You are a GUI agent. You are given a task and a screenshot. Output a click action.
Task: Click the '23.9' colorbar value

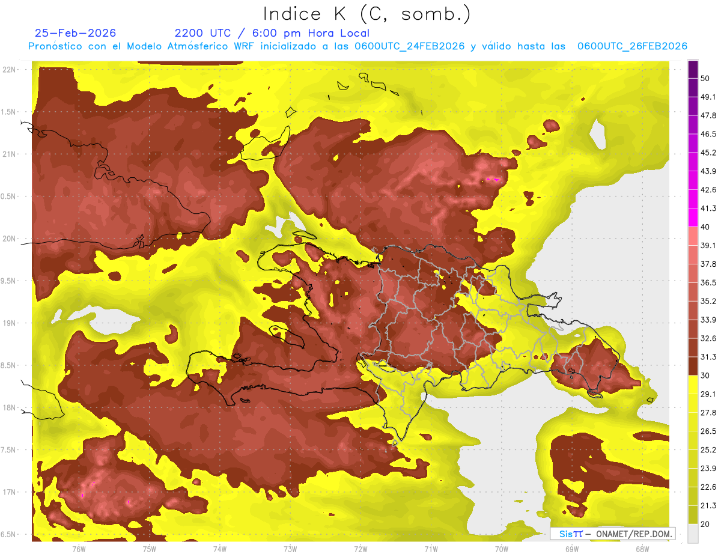point(708,469)
